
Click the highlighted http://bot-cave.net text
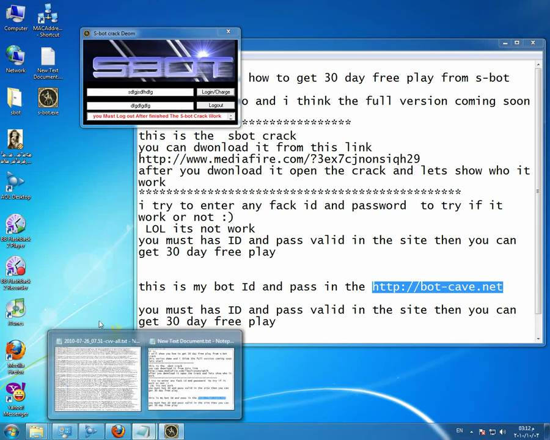[x=438, y=287]
